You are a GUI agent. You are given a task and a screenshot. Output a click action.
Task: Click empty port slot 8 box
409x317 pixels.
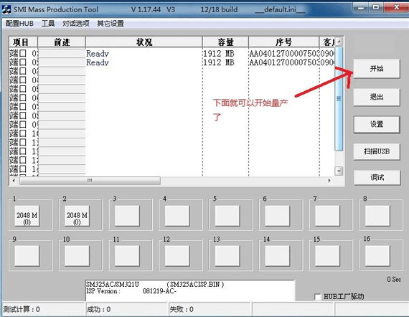pos(377,216)
